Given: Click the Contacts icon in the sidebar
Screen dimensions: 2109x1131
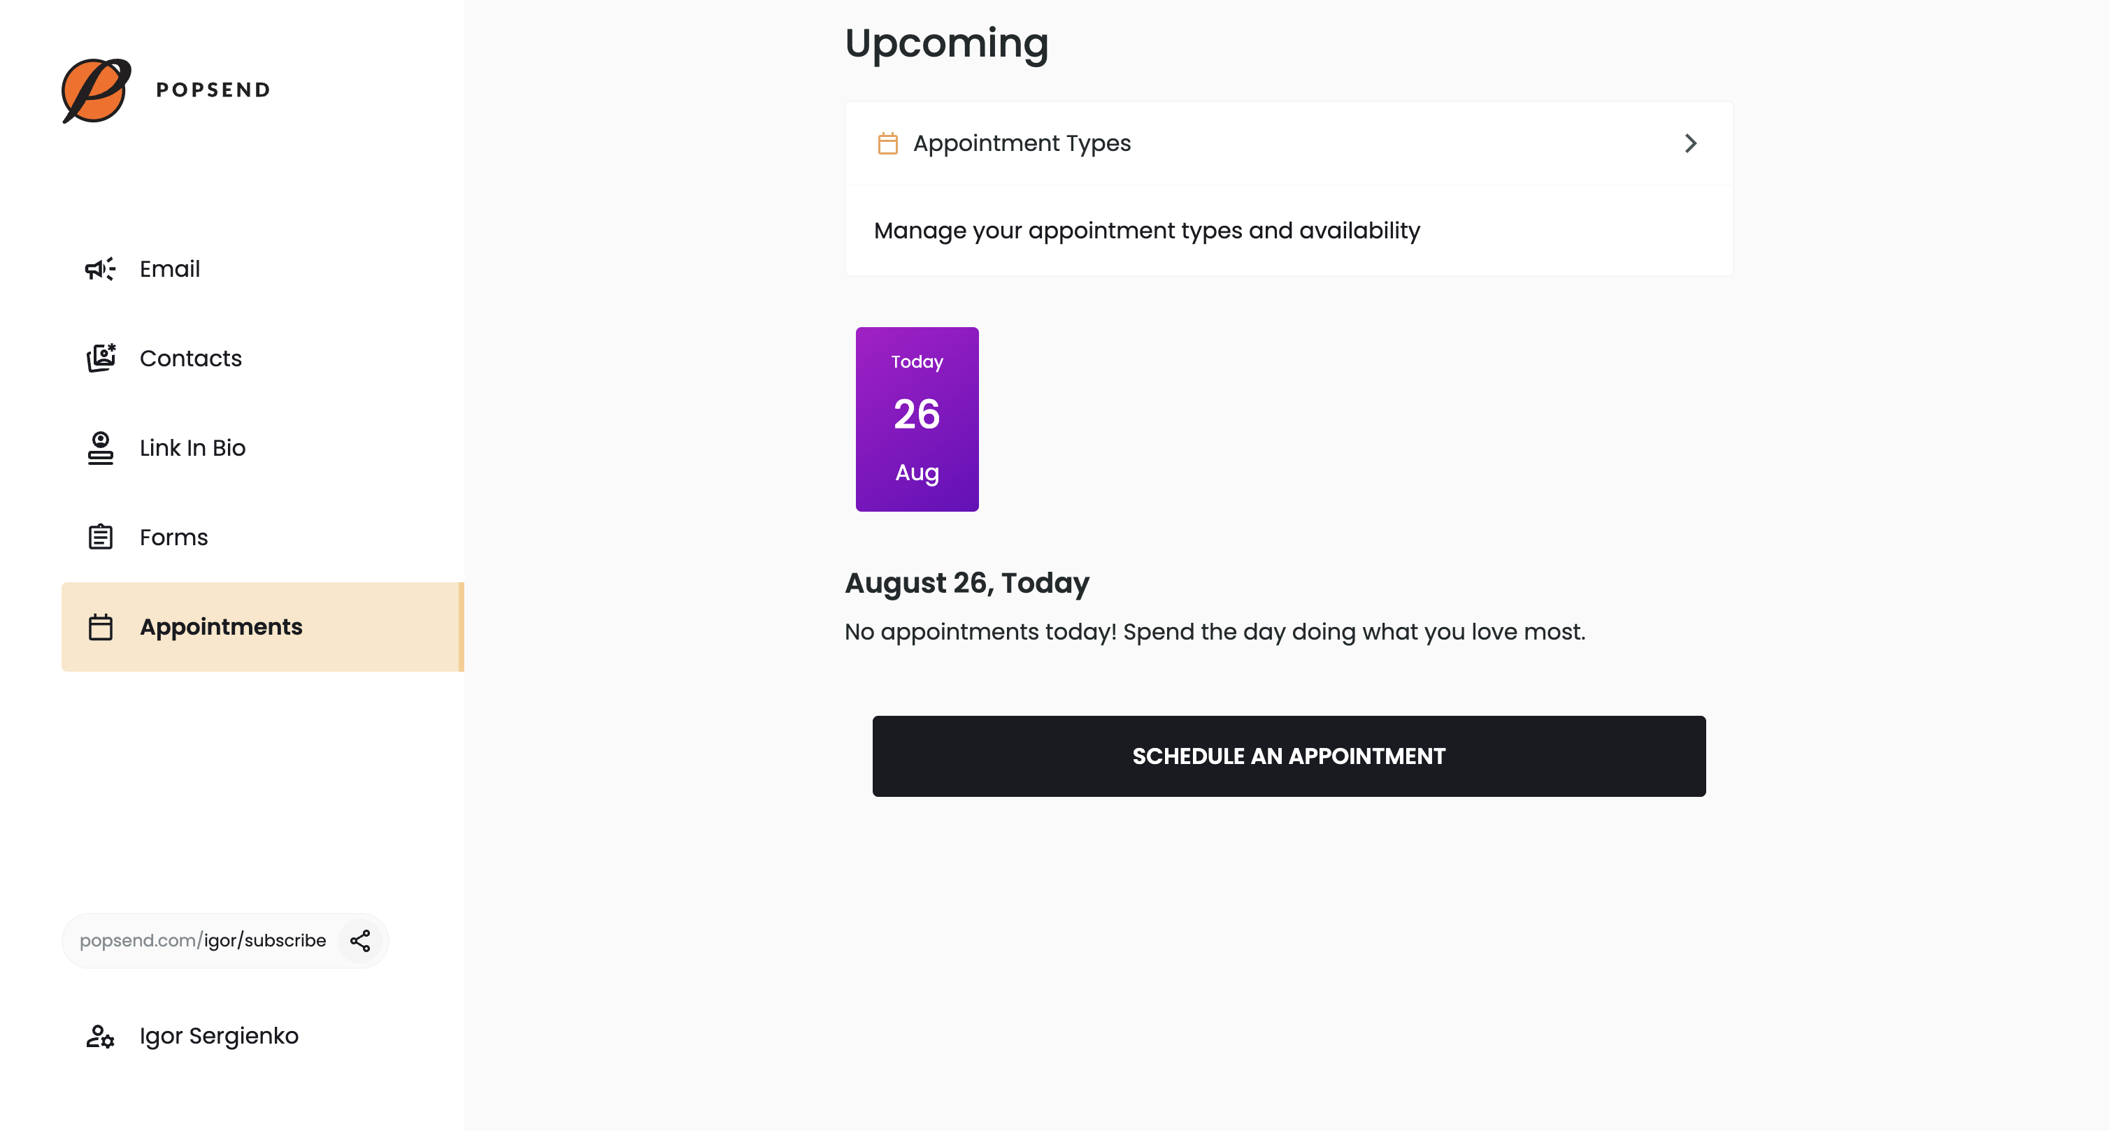Looking at the screenshot, I should 100,358.
